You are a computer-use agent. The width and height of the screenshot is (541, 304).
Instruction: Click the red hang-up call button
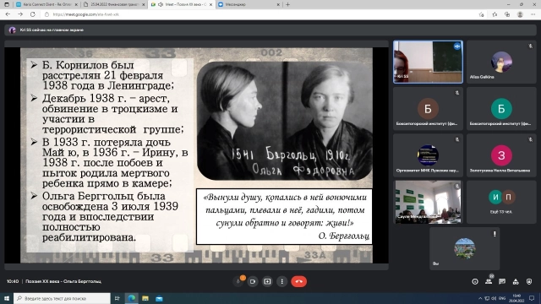click(298, 281)
